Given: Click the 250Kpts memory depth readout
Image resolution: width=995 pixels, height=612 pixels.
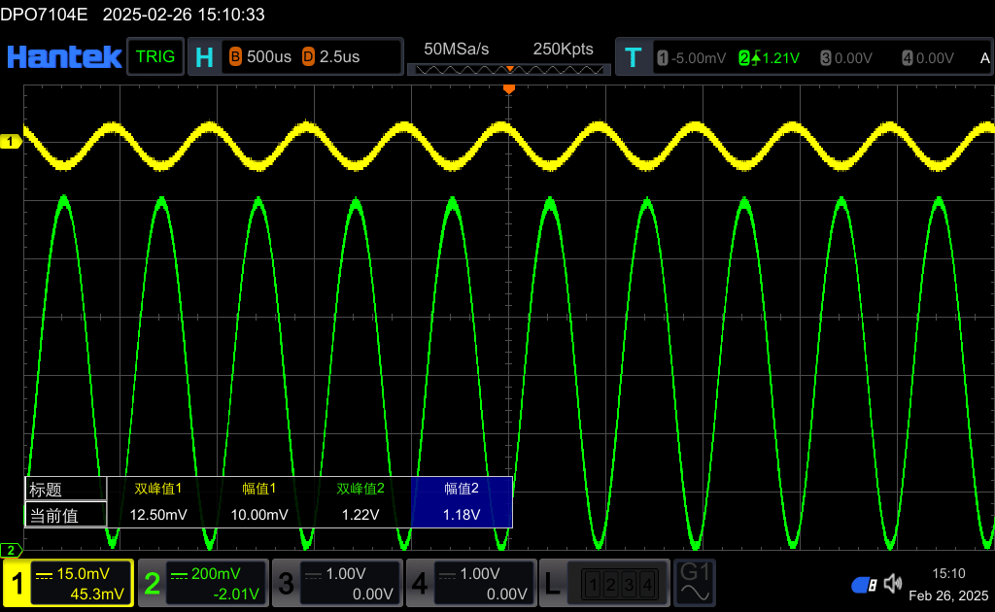Looking at the screenshot, I should [x=563, y=49].
